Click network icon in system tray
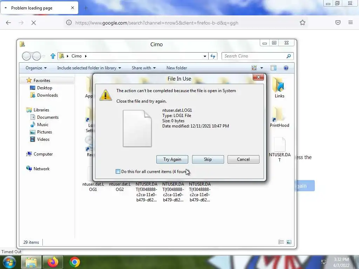The height and width of the screenshot is (269, 359). (324, 262)
